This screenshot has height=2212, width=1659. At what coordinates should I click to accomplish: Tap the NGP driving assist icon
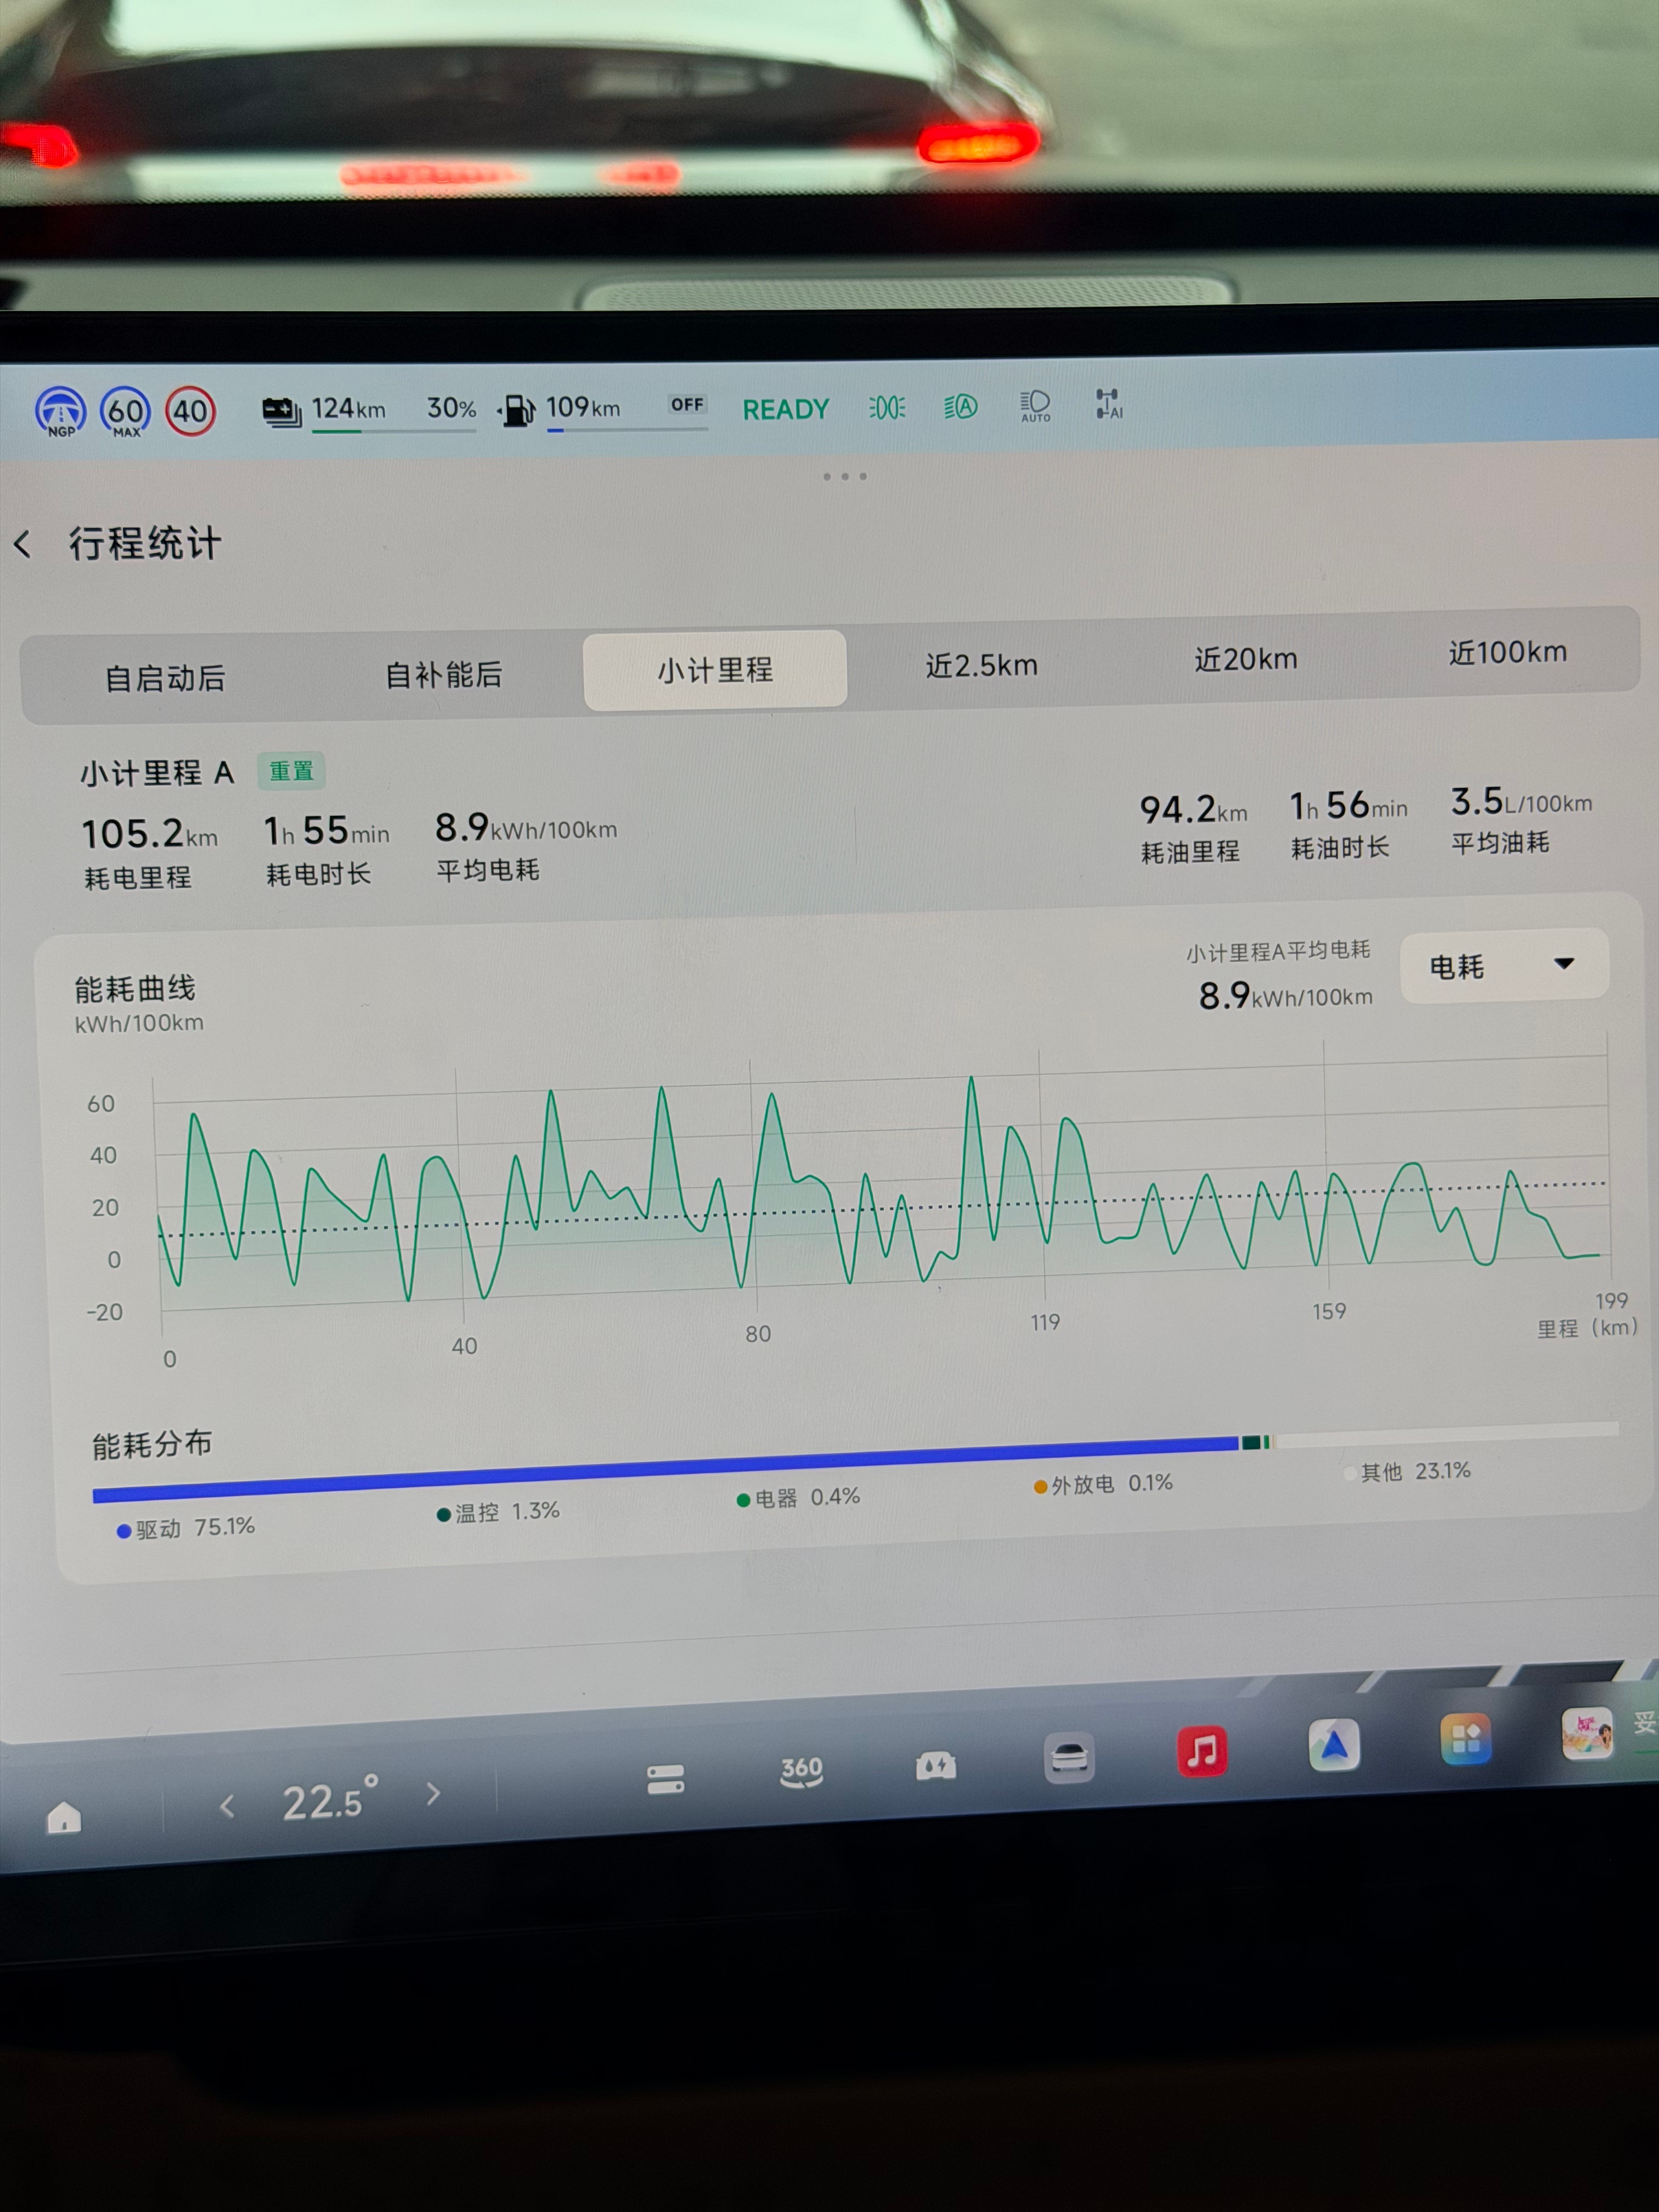tap(60, 412)
